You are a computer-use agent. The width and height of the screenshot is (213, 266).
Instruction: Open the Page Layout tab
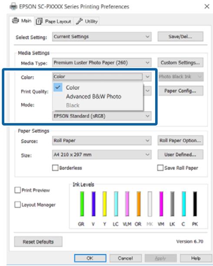tap(54, 22)
